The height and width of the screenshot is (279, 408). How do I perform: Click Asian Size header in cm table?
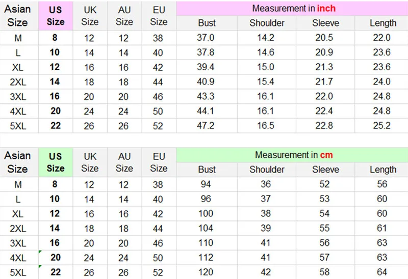(x=18, y=162)
